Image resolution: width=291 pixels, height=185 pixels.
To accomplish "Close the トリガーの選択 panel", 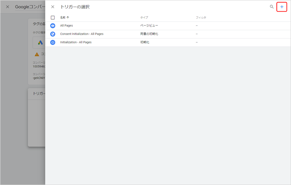I will click(53, 7).
